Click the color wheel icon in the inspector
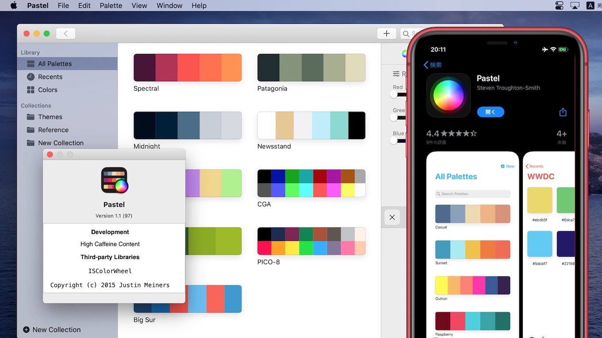The image size is (602, 338). coord(404,53)
